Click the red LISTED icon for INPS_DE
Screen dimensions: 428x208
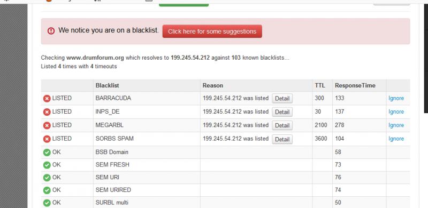click(47, 112)
